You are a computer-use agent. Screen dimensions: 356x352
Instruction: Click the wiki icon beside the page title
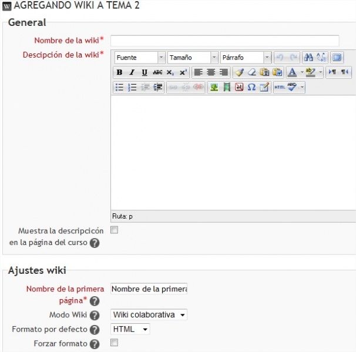[x=7, y=6]
